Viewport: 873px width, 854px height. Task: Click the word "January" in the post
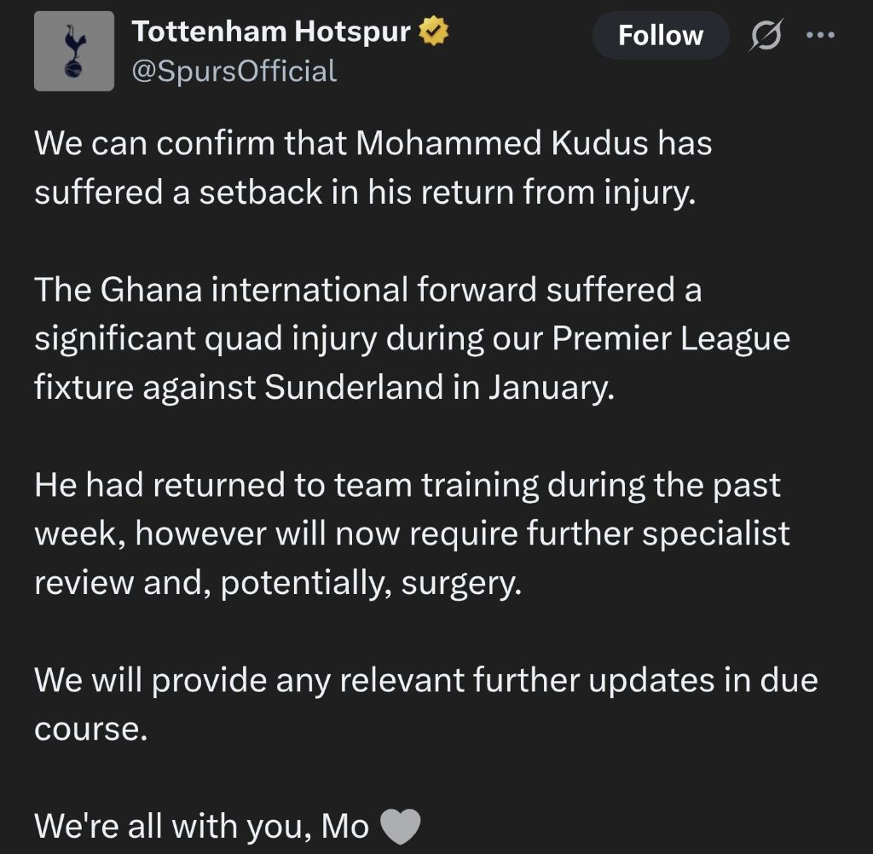tap(550, 387)
